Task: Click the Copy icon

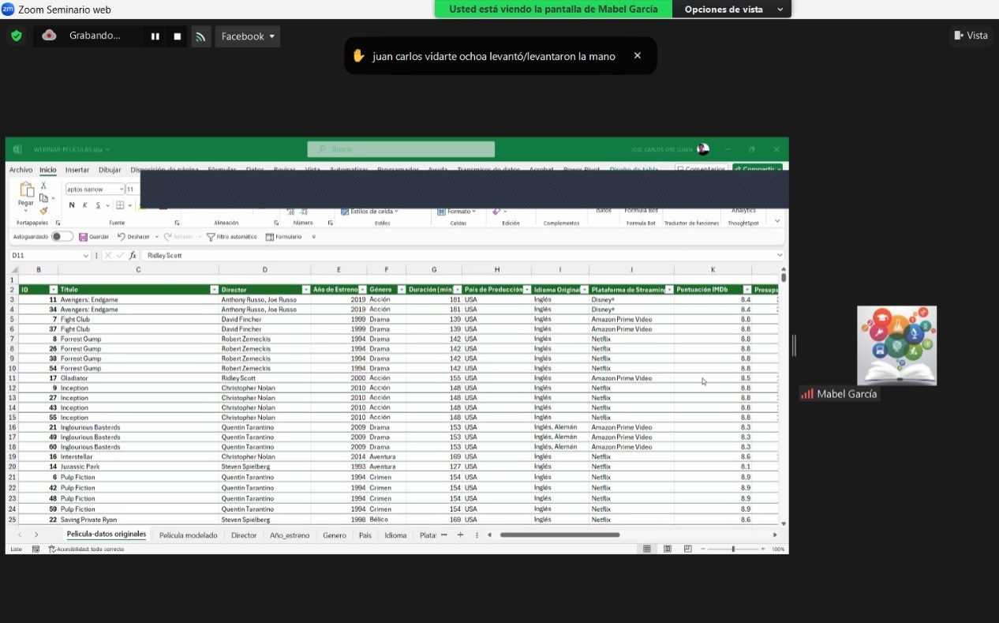Action: coord(43,198)
